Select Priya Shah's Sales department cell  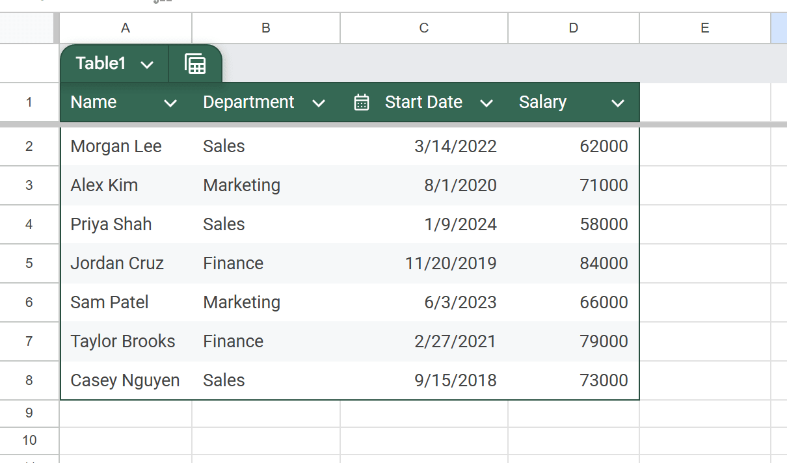(266, 224)
